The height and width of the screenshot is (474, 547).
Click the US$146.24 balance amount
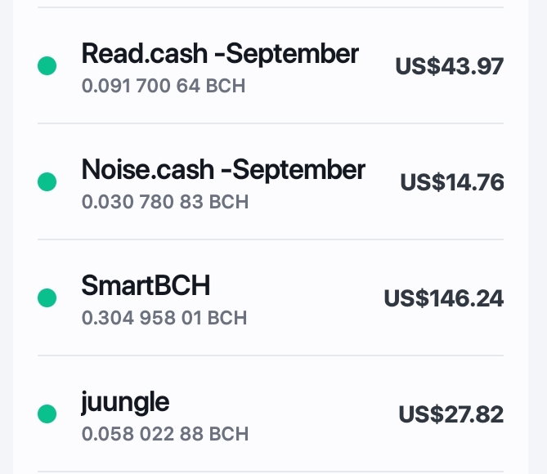(444, 298)
